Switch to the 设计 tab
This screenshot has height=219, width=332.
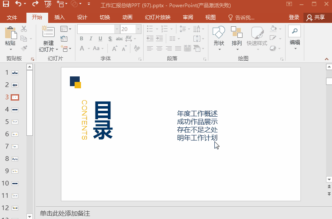82,17
